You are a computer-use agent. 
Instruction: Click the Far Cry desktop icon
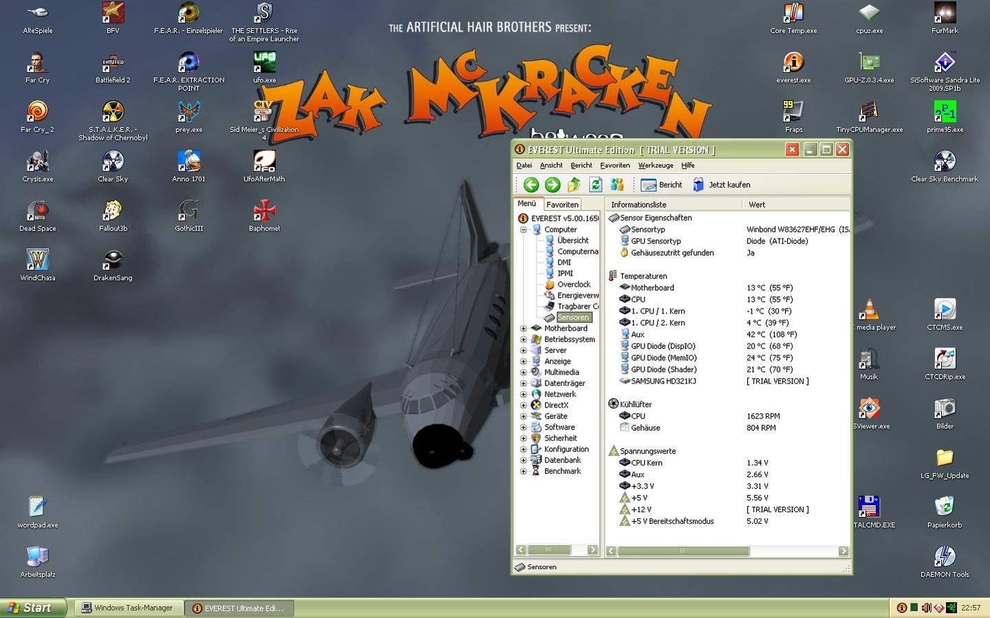tap(37, 68)
